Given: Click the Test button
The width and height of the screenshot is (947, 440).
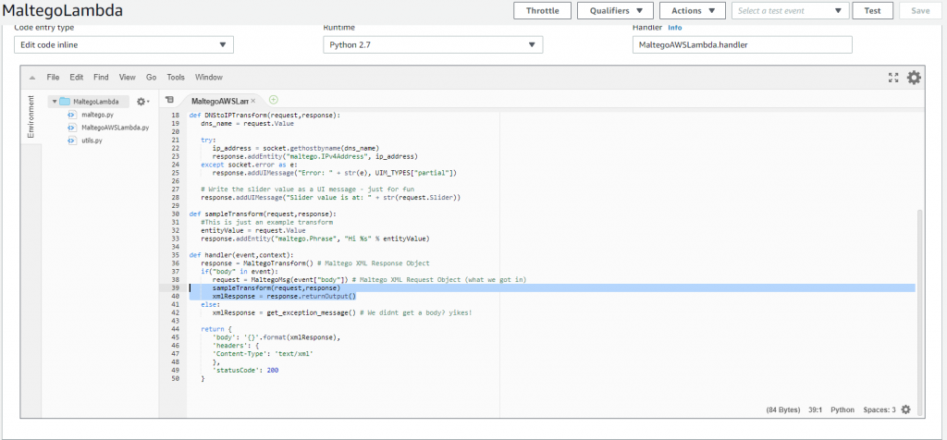Looking at the screenshot, I should [872, 10].
